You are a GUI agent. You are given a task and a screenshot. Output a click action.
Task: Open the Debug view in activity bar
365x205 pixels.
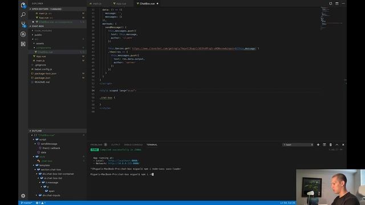pyautogui.click(x=23, y=34)
